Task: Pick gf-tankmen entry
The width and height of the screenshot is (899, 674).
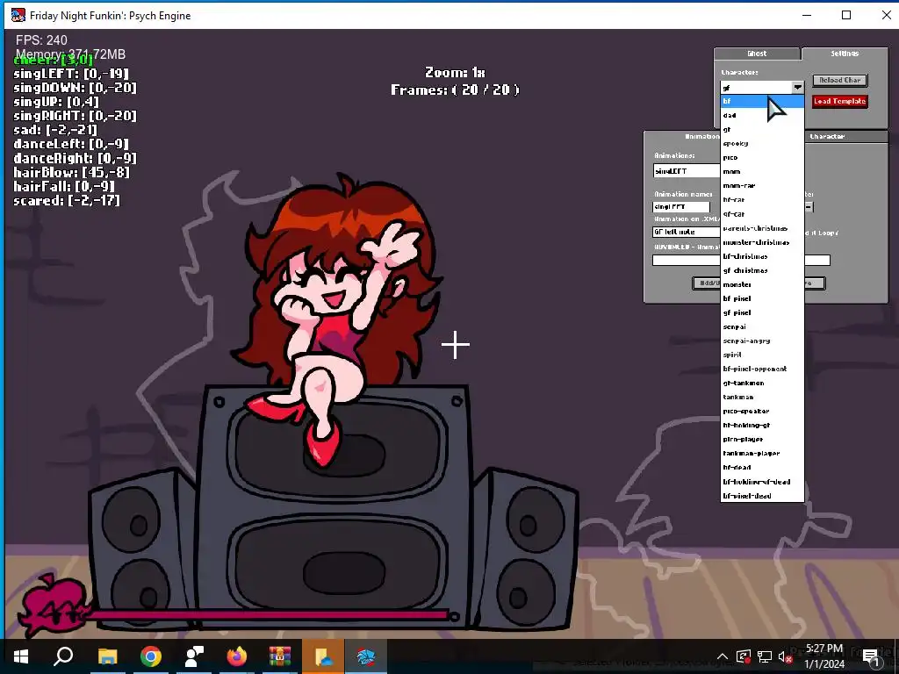Action: [762, 383]
